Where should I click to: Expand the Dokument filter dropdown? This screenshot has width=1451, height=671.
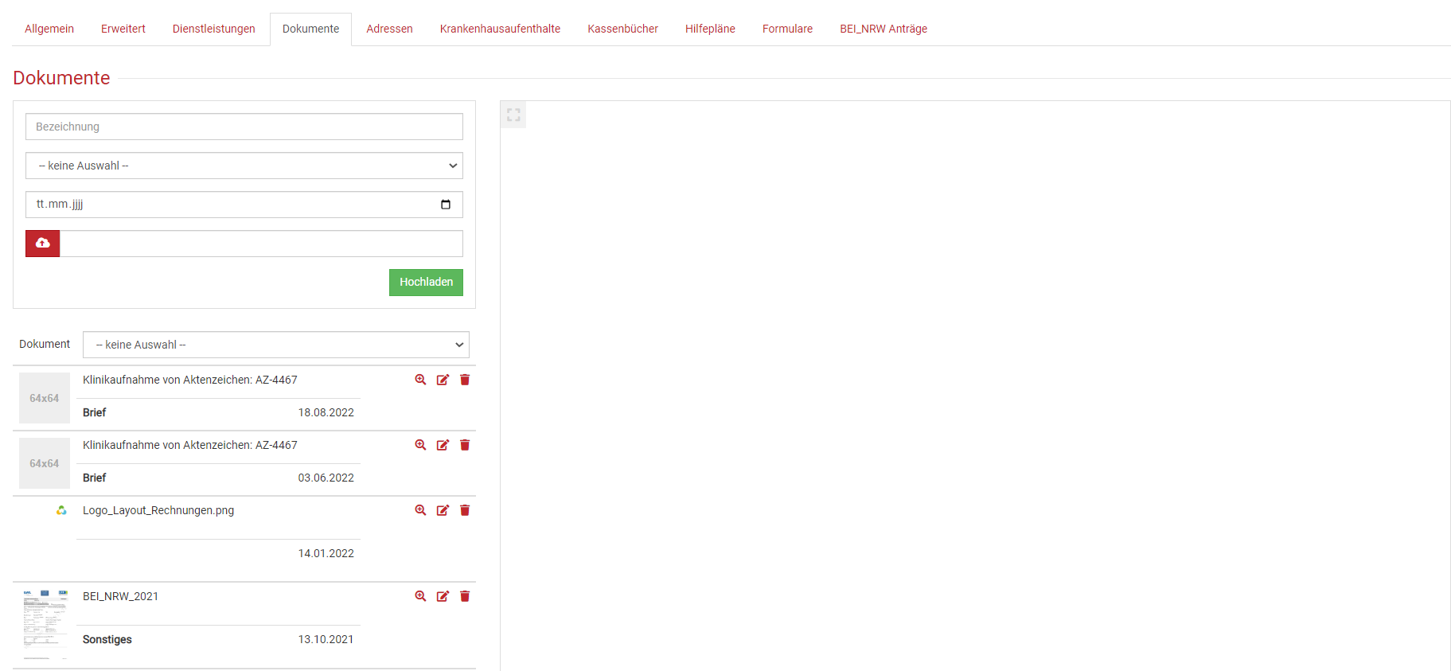(275, 345)
